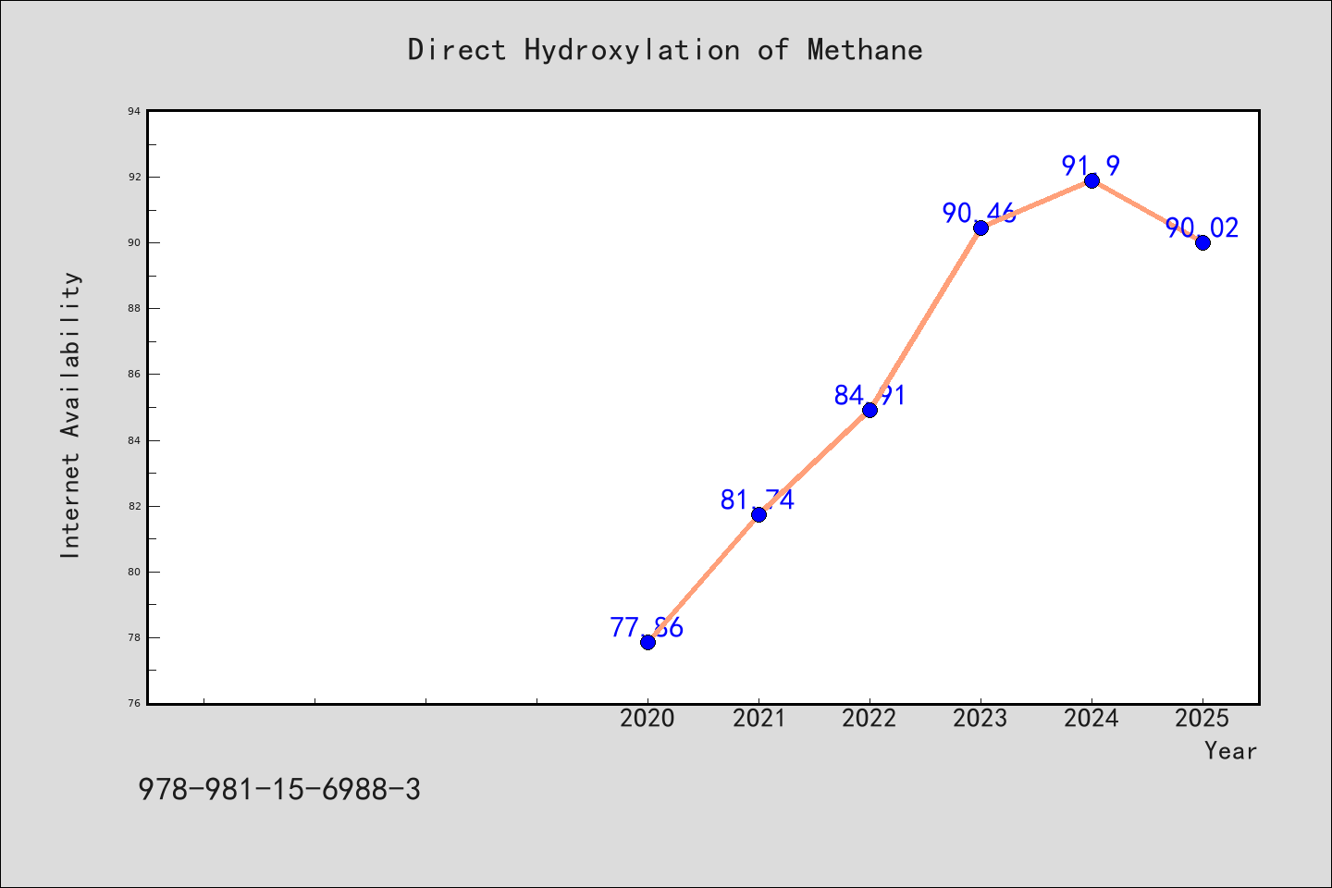
Task: Click the y-axis tick label 78
Action: pos(134,637)
